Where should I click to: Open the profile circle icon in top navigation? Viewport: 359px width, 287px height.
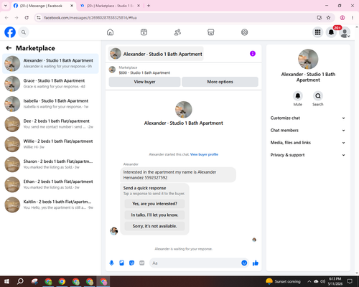(x=244, y=32)
